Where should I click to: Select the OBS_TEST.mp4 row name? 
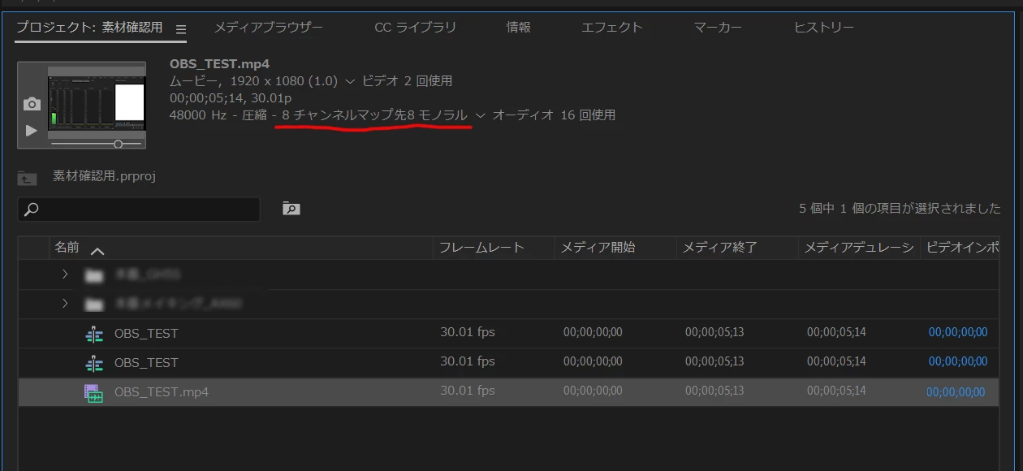[x=162, y=392]
